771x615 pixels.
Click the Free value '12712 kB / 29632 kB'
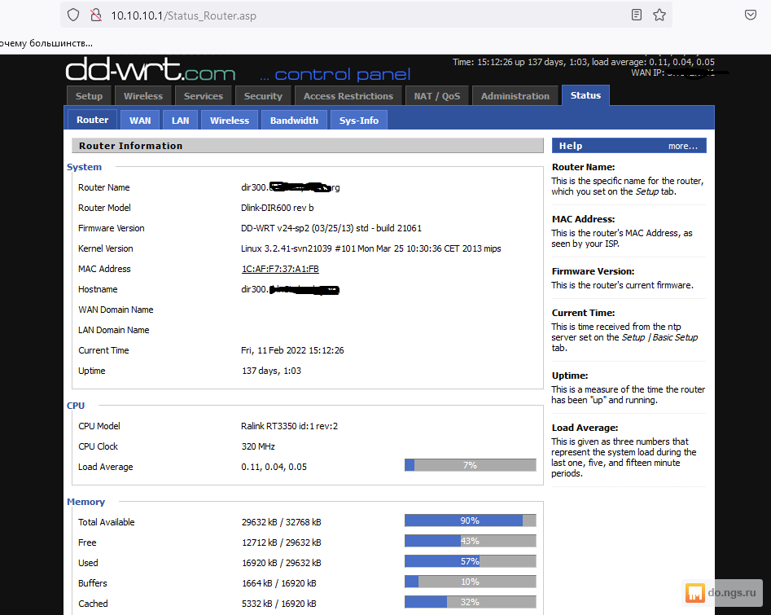(x=281, y=543)
